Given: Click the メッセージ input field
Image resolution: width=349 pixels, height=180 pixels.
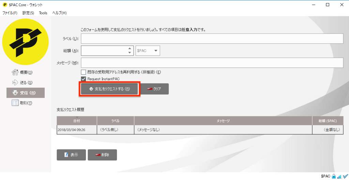Looking at the screenshot, I should 212,63.
